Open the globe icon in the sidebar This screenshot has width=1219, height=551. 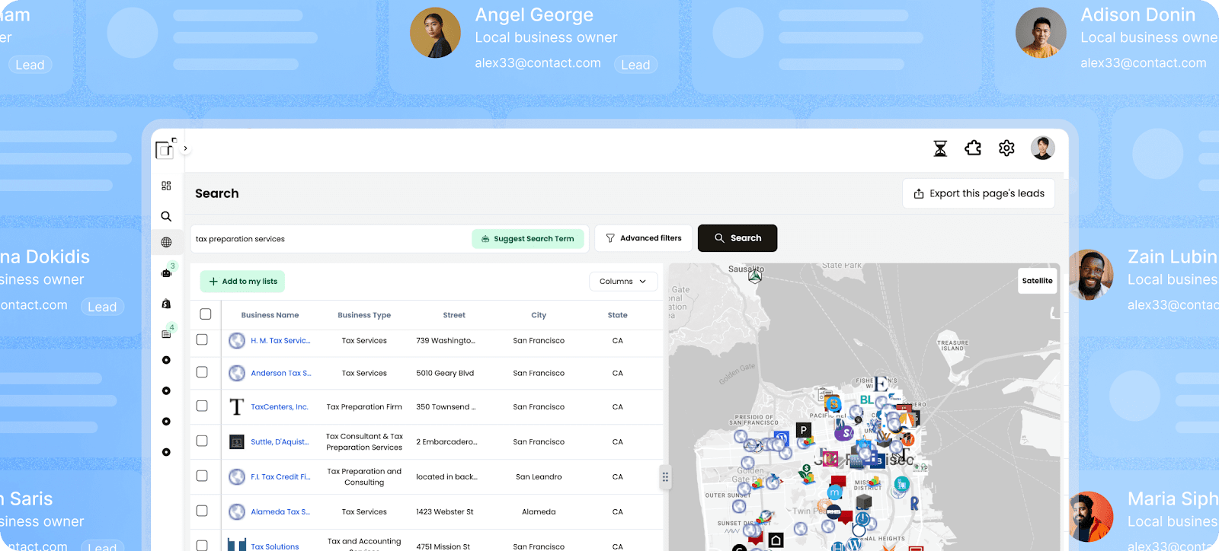coord(166,242)
